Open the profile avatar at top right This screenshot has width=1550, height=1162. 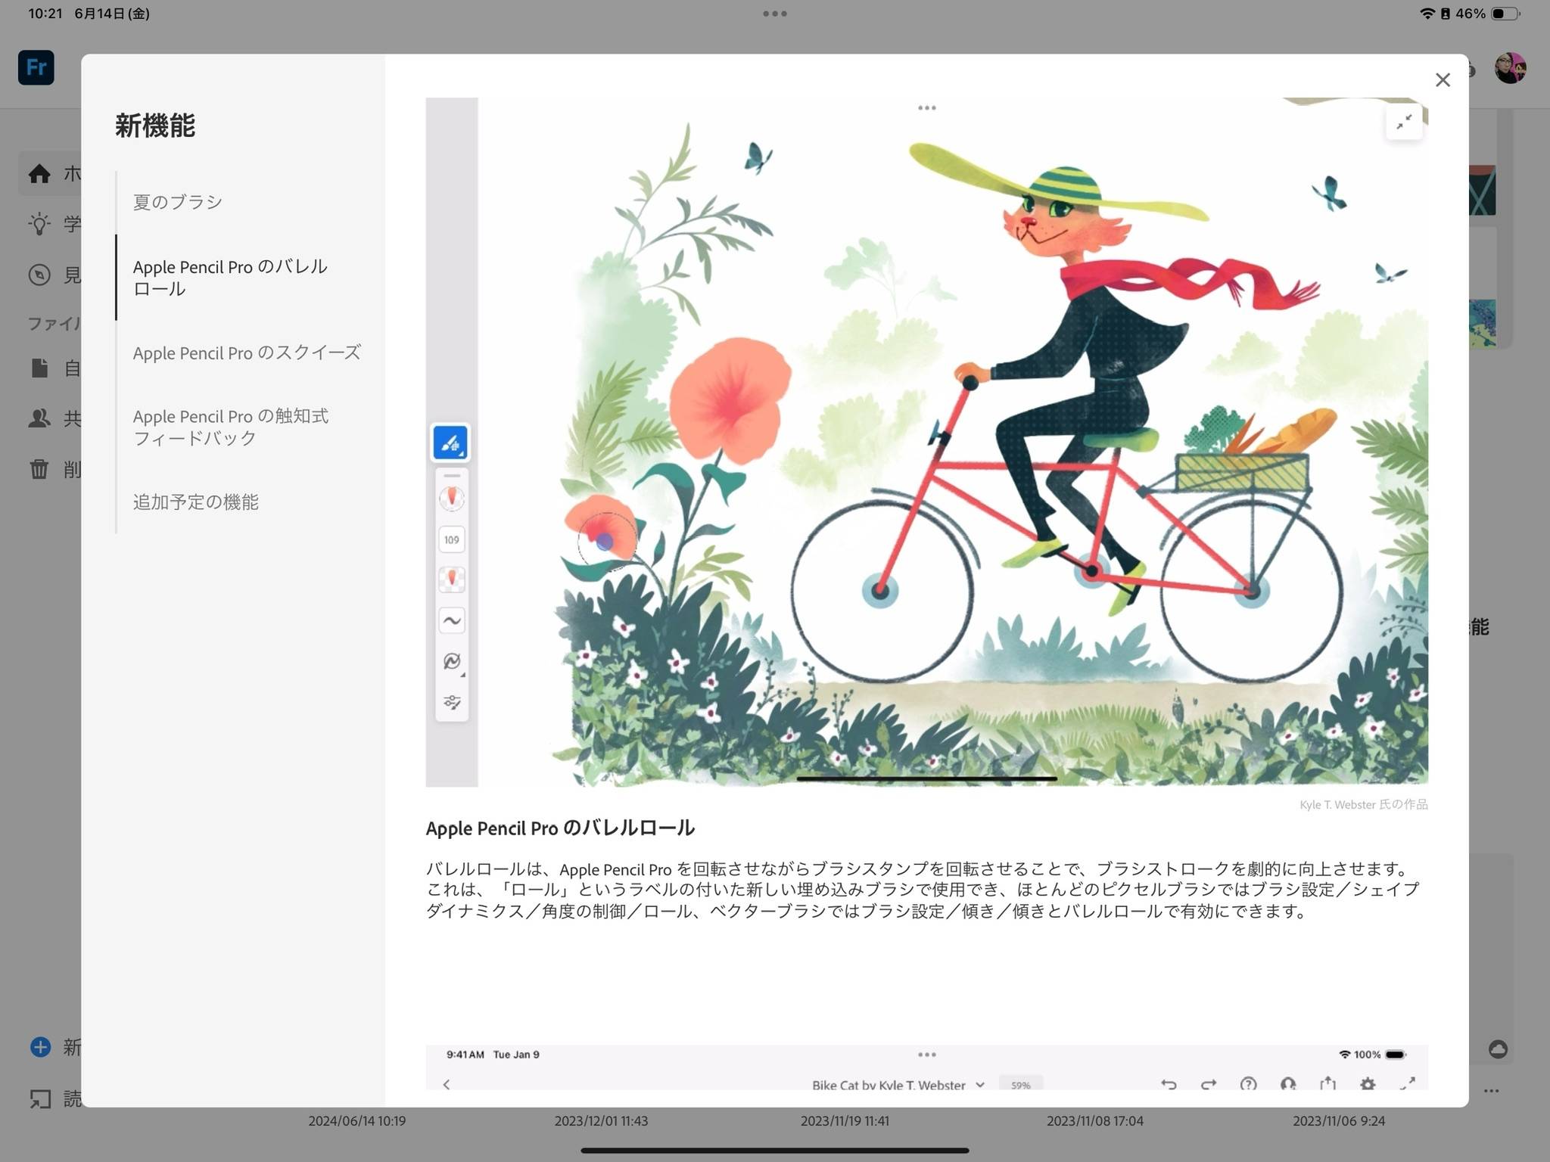coord(1510,68)
